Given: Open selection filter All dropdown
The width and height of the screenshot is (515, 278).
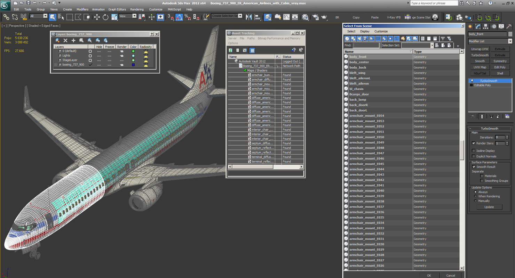Looking at the screenshot, I should [38, 16].
